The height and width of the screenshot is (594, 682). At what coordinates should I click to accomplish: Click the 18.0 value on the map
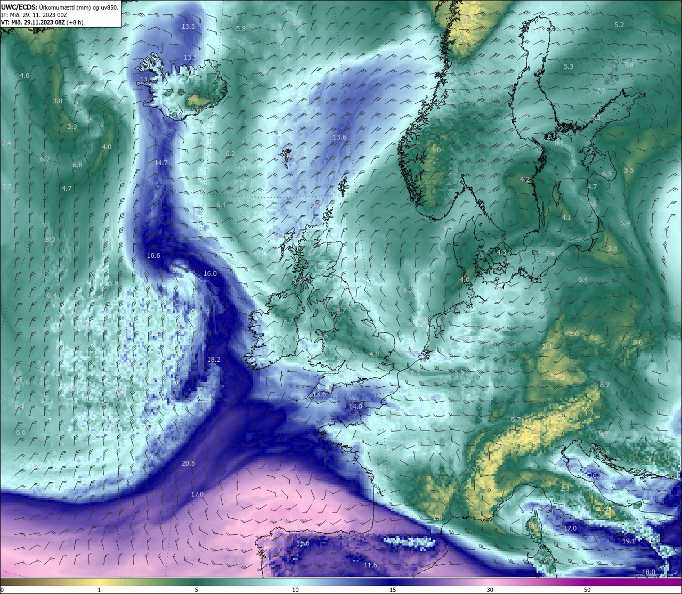[x=648, y=572]
